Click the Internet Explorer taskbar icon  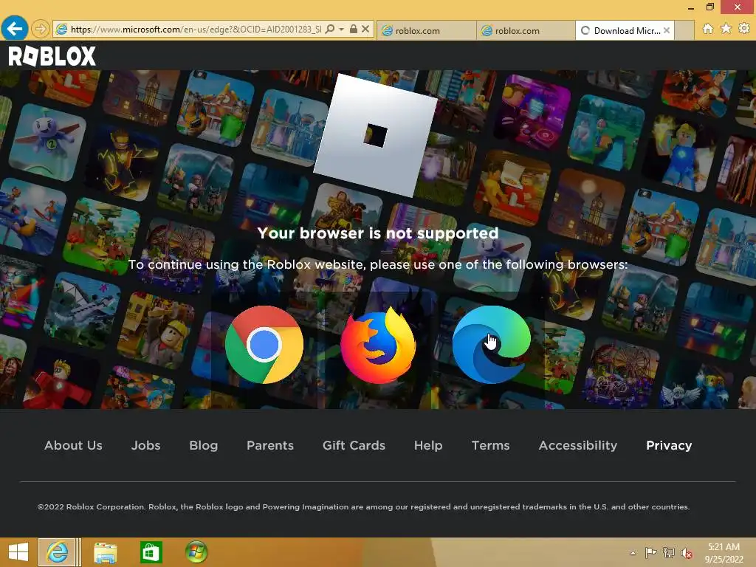click(x=58, y=552)
